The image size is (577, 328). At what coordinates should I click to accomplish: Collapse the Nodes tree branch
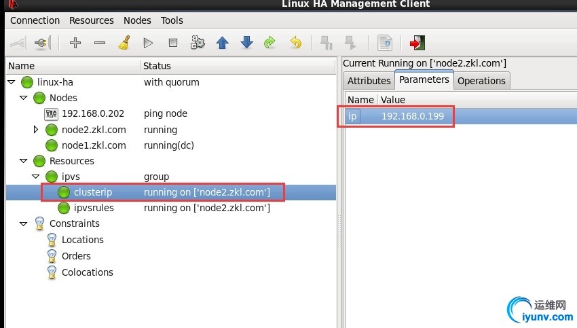(24, 98)
